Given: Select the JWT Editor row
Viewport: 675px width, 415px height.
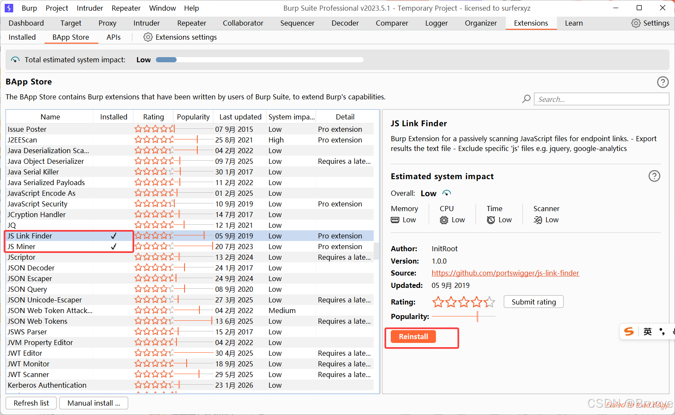Looking at the screenshot, I should click(190, 353).
